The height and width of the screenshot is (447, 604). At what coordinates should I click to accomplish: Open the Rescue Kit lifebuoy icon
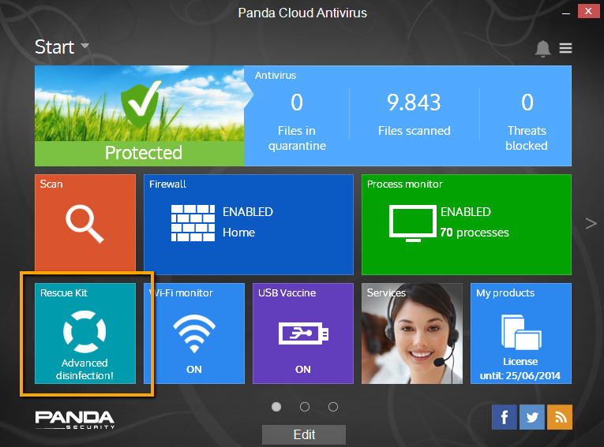pyautogui.click(x=84, y=332)
